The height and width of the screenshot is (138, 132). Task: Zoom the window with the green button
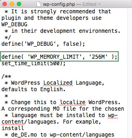click(19, 4)
